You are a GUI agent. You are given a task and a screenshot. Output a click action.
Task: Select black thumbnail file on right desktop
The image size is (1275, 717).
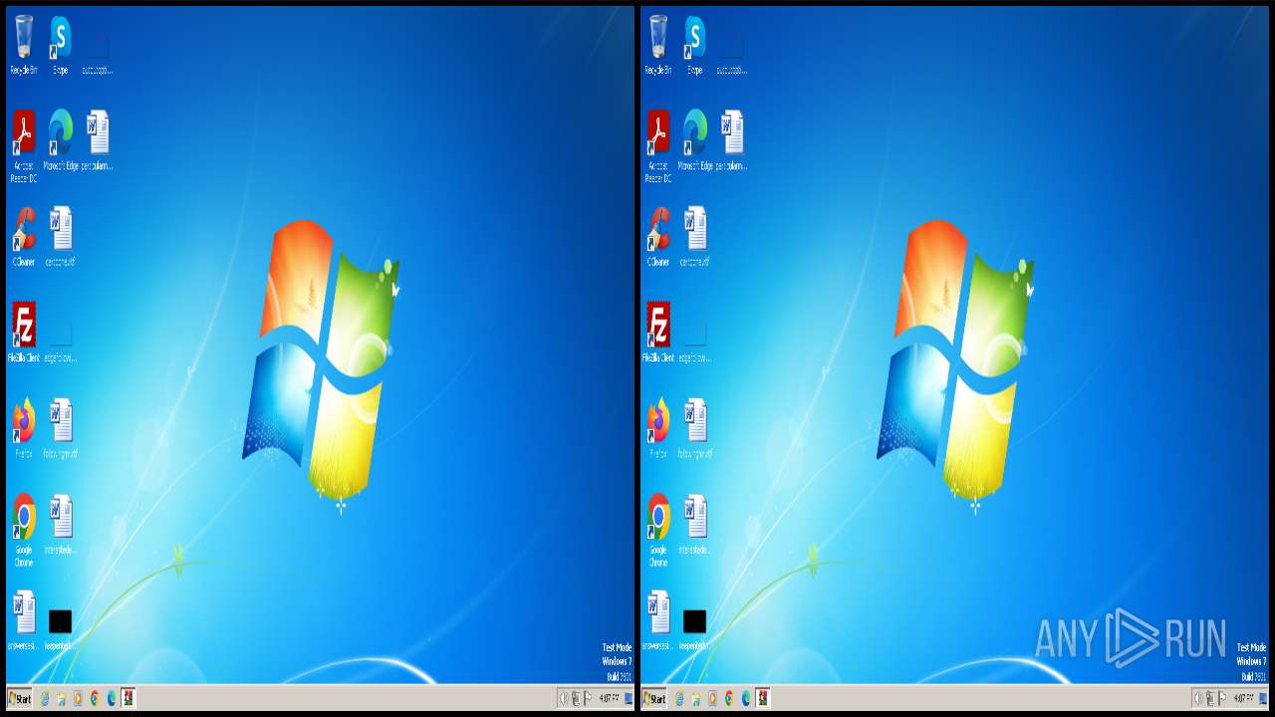[x=694, y=627]
